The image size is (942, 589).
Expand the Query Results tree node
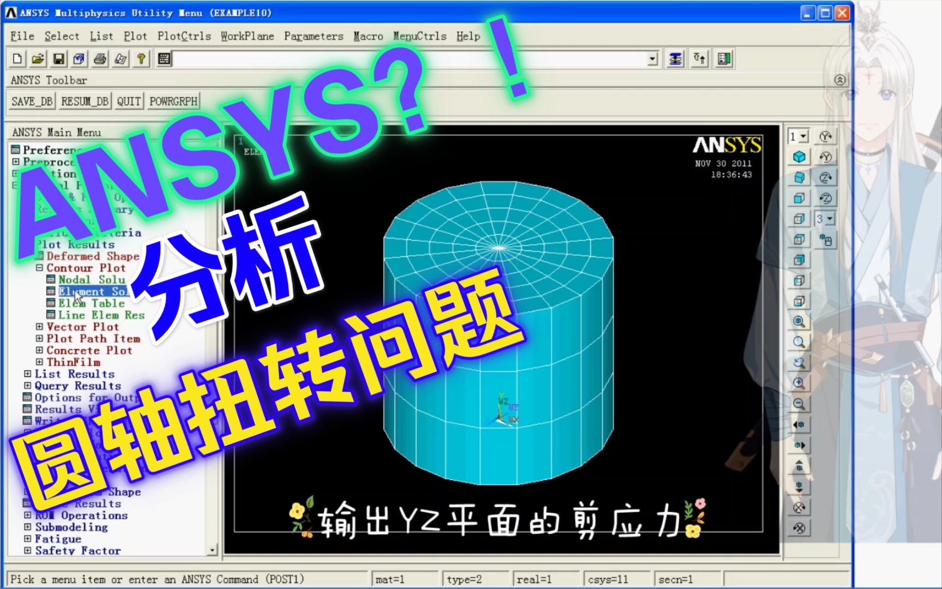tap(27, 386)
